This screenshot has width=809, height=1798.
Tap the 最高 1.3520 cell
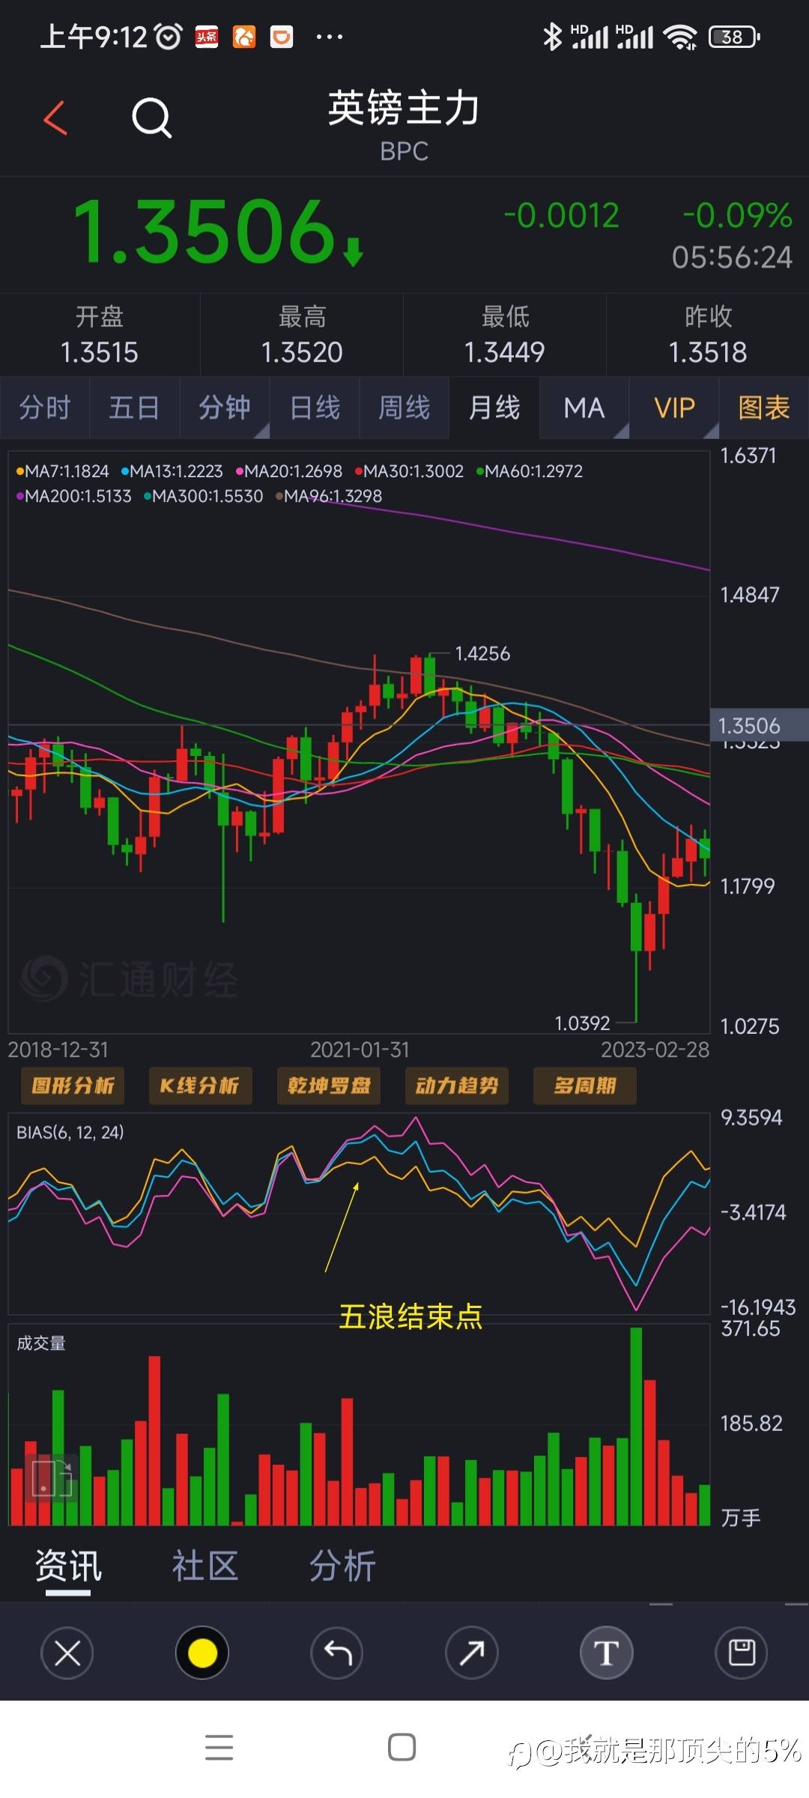302,335
